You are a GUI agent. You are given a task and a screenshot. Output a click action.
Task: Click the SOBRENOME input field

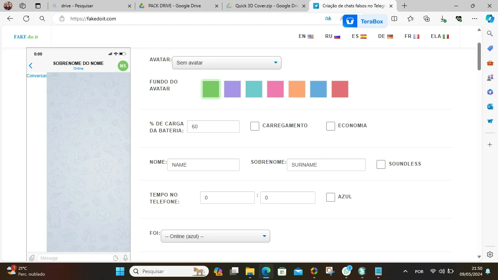click(326, 165)
